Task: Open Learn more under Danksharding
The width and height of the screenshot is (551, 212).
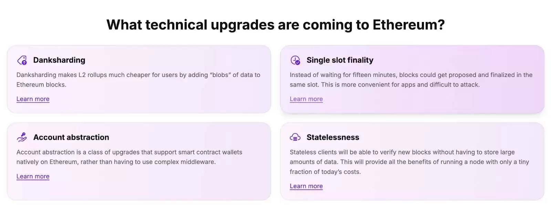Action: click(33, 99)
